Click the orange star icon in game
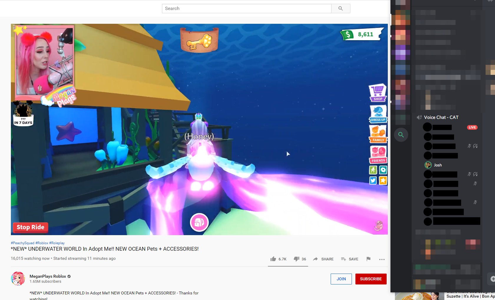The height and width of the screenshot is (300, 495). [x=383, y=181]
